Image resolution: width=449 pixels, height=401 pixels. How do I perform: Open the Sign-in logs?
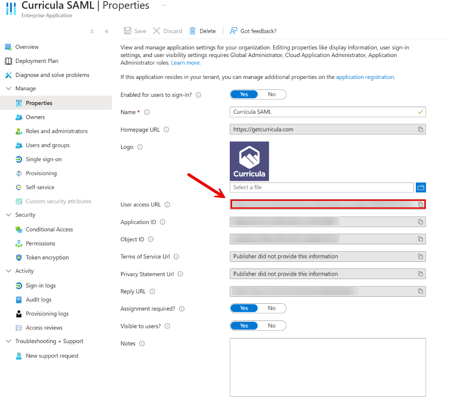(x=38, y=285)
